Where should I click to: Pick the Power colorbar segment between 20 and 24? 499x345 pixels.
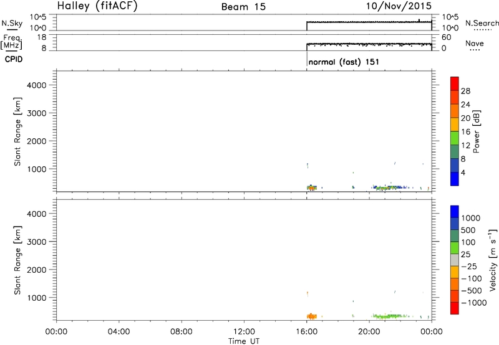click(x=455, y=111)
